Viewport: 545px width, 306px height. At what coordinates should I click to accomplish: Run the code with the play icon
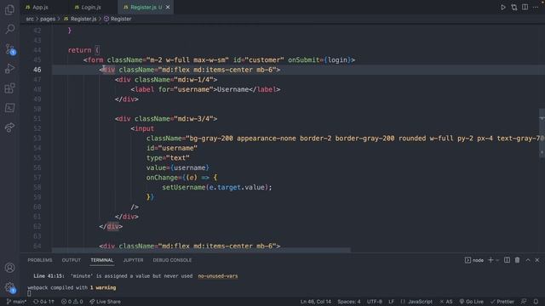pos(503,7)
